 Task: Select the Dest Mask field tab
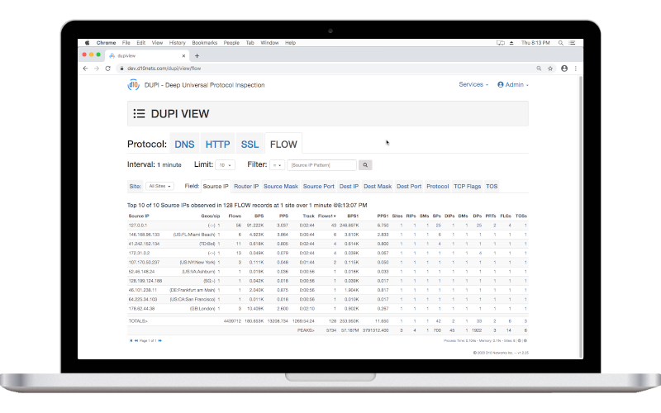point(378,187)
